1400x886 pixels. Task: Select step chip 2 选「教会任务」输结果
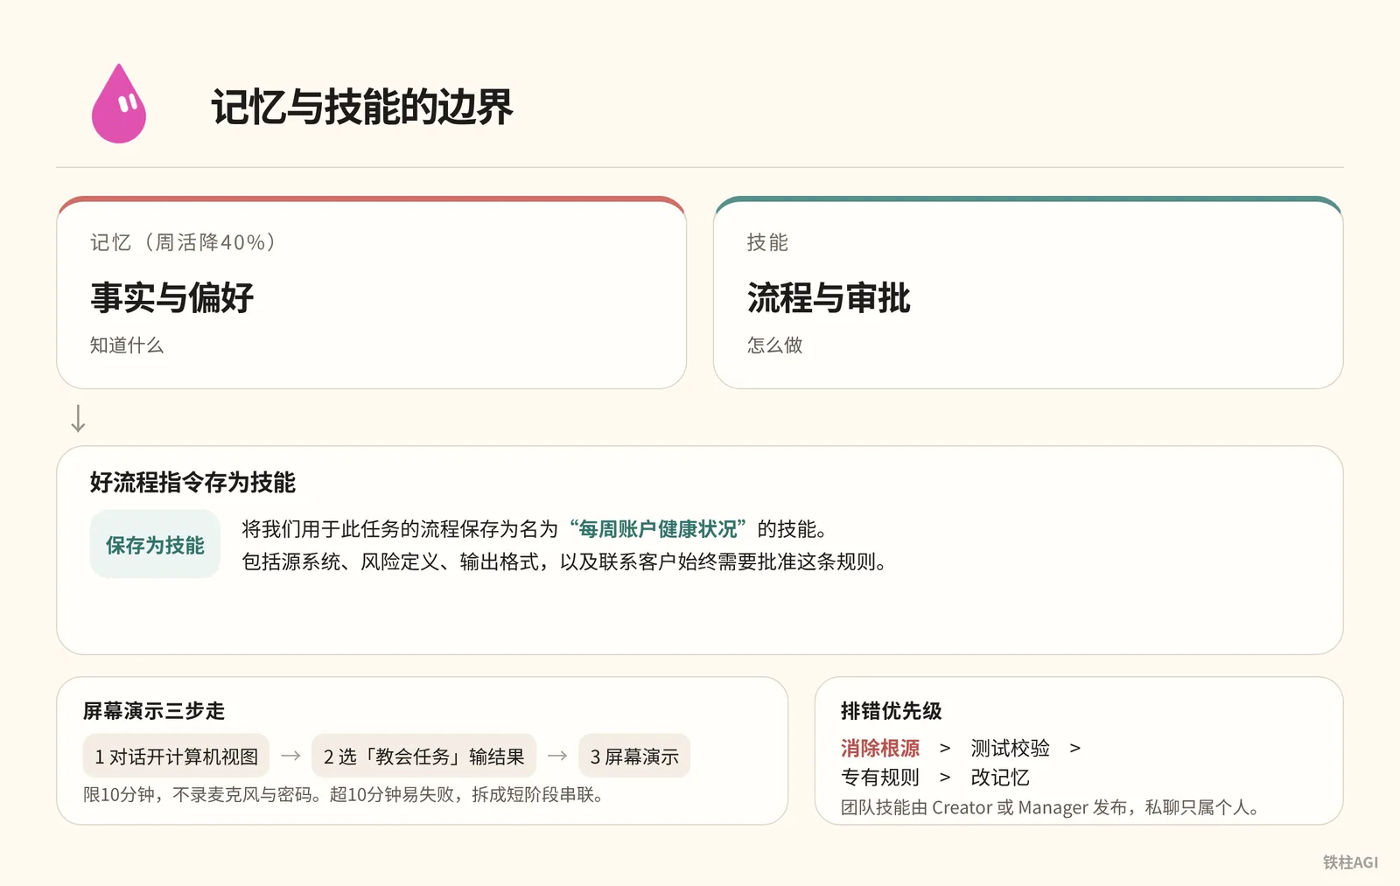423,756
